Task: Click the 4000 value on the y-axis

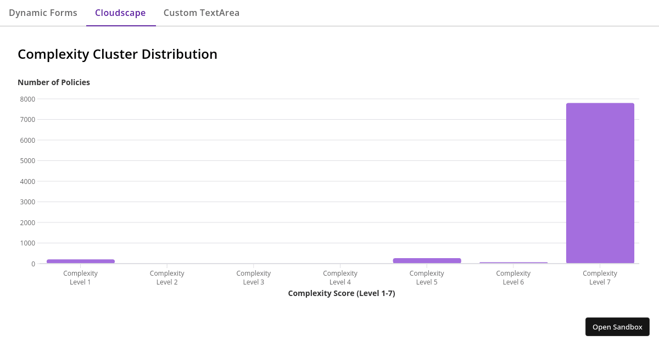Action: [27, 181]
